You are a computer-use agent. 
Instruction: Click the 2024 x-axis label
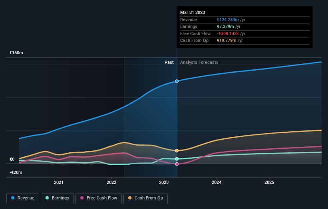[x=217, y=182]
